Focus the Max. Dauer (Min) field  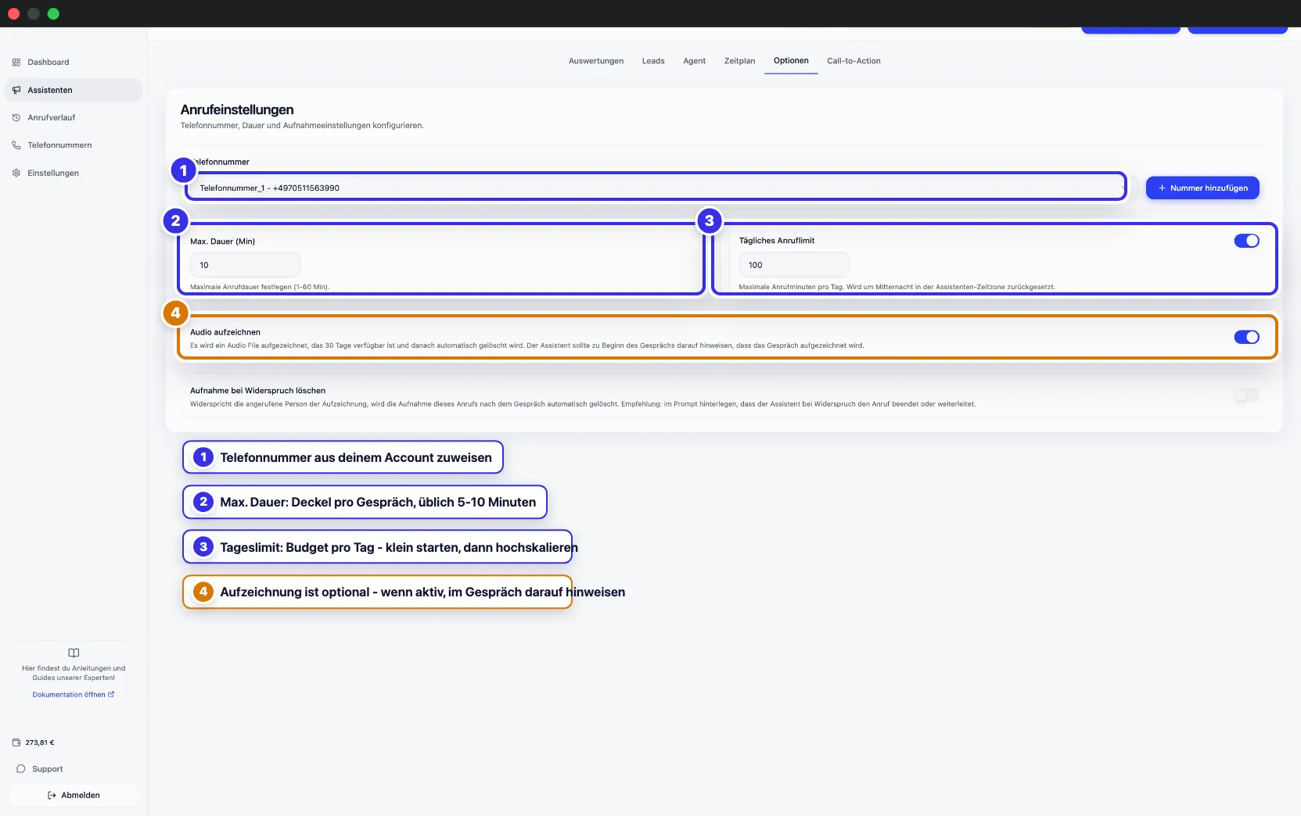click(x=245, y=265)
